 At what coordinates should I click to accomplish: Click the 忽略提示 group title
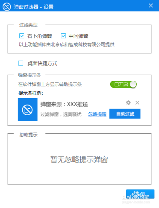(x=28, y=135)
